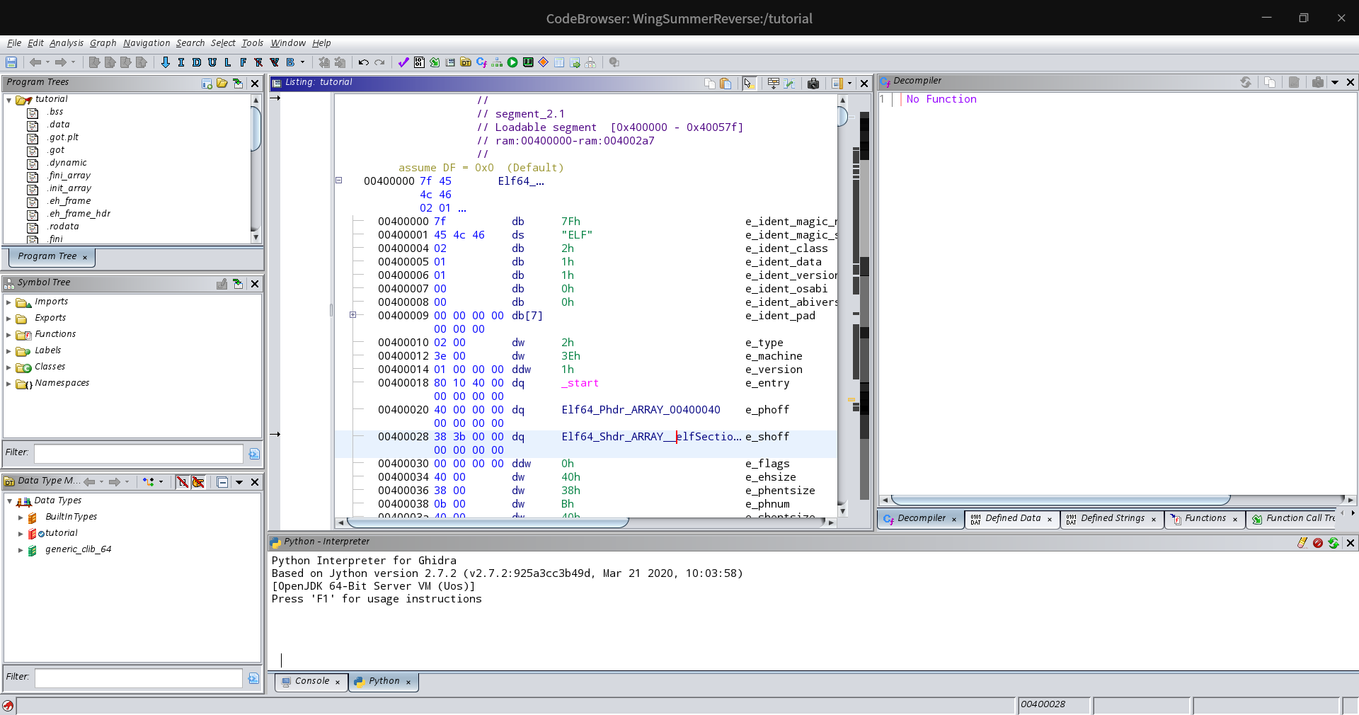Toggle the Listing mouse hover mode button
The width and height of the screenshot is (1359, 715).
[748, 84]
